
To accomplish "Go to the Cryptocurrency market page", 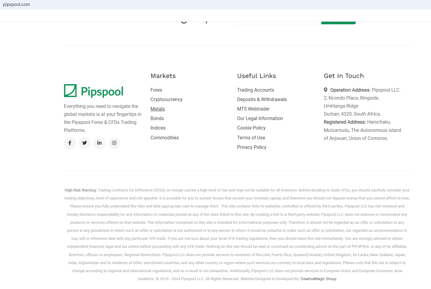I will (166, 99).
